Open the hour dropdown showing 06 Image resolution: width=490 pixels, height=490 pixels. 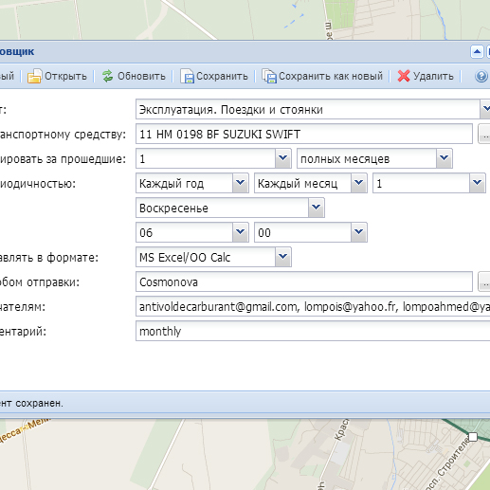[x=240, y=232]
